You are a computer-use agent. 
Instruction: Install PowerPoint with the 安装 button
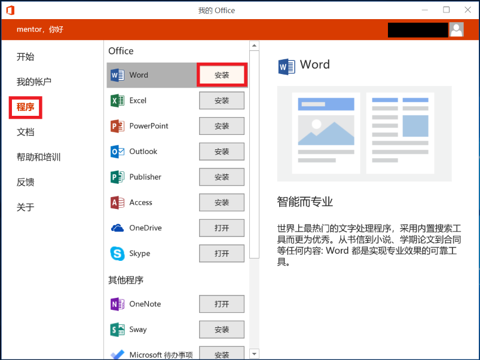(222, 126)
